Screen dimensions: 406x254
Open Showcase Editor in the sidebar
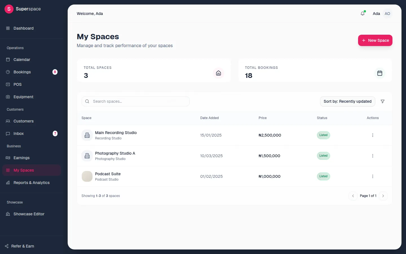click(32, 214)
